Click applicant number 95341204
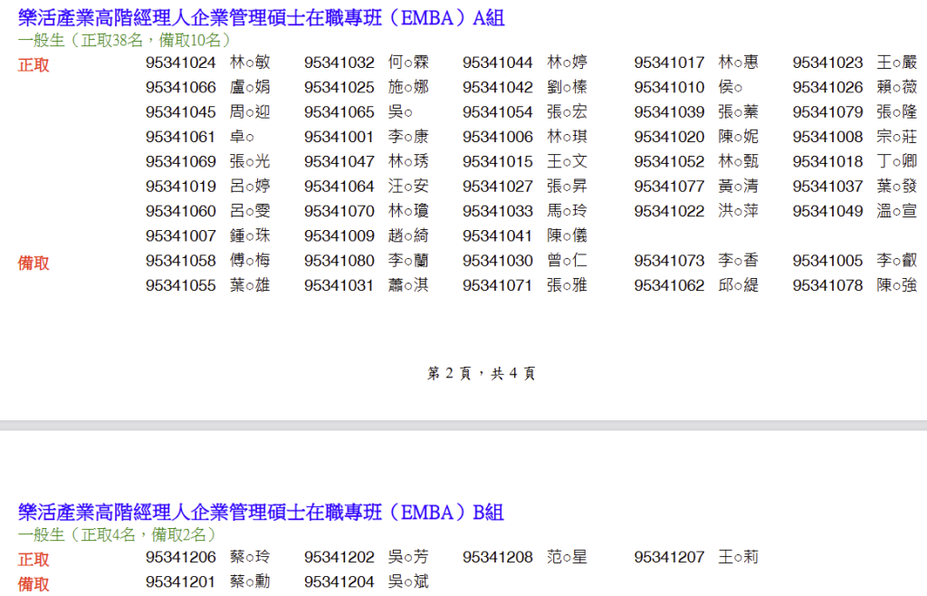The width and height of the screenshot is (927, 596). coord(339,582)
